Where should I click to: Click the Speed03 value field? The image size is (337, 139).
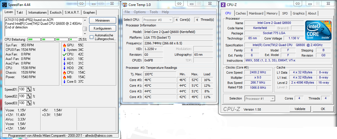click(22, 103)
